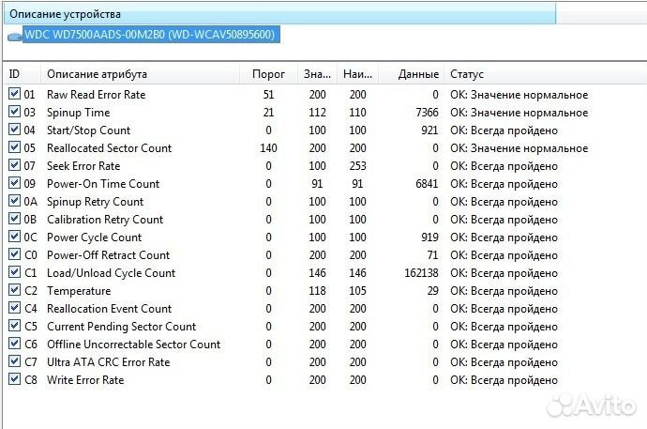Toggle the Temperature attribute checkbox
The image size is (647, 429).
14,291
